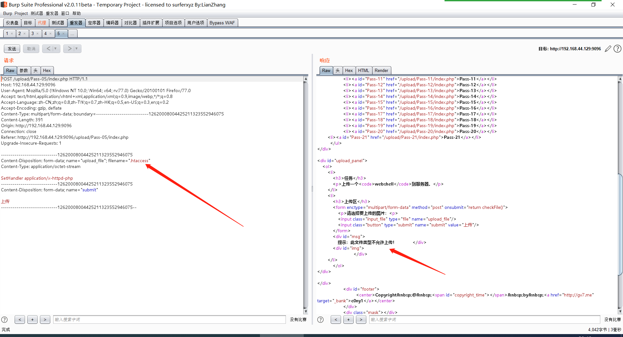Click plus button in response search
Image resolution: width=623 pixels, height=337 pixels.
click(348, 319)
